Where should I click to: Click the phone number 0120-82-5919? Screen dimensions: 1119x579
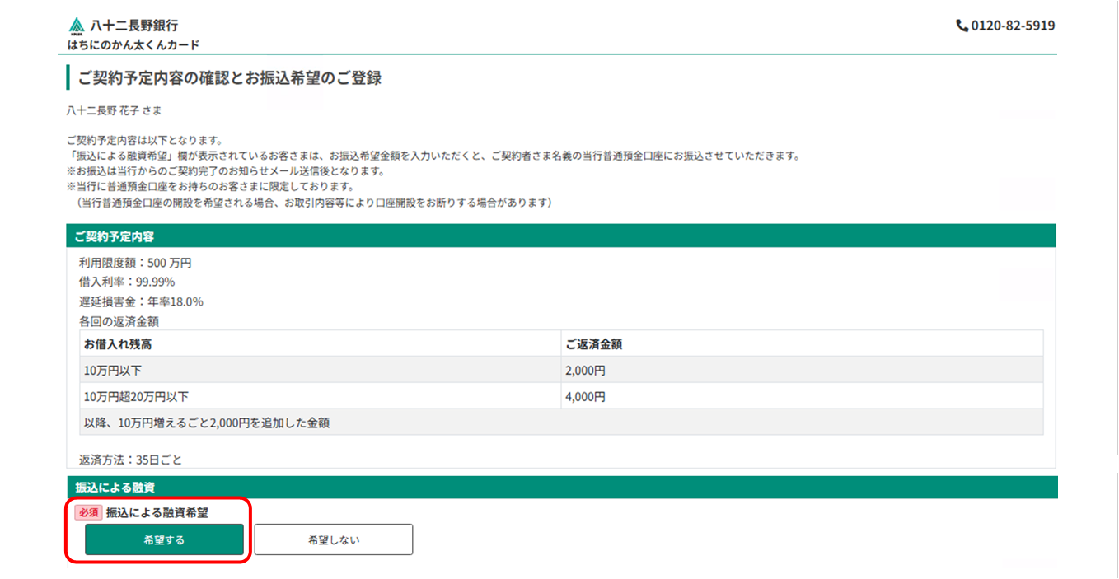click(x=1013, y=26)
